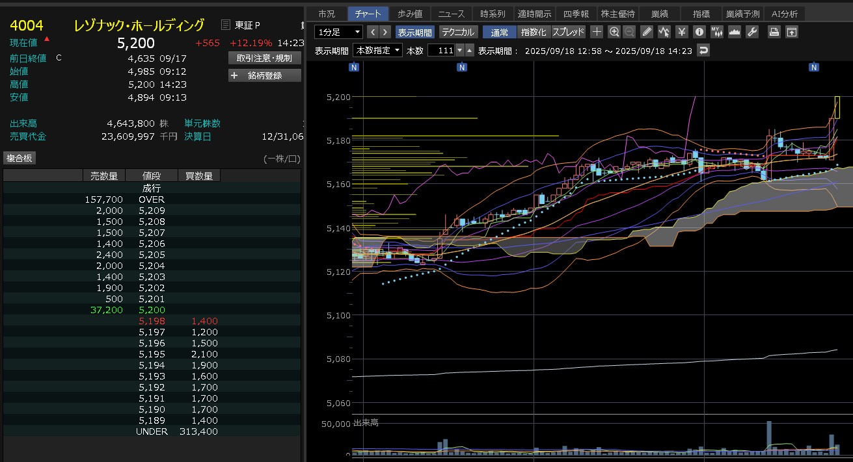Increase bar count with up arrow

[470, 50]
